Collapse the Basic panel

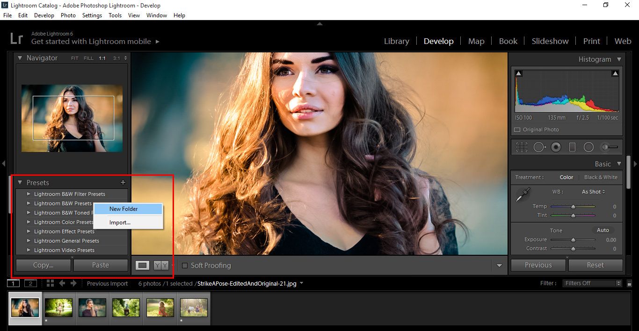(619, 164)
